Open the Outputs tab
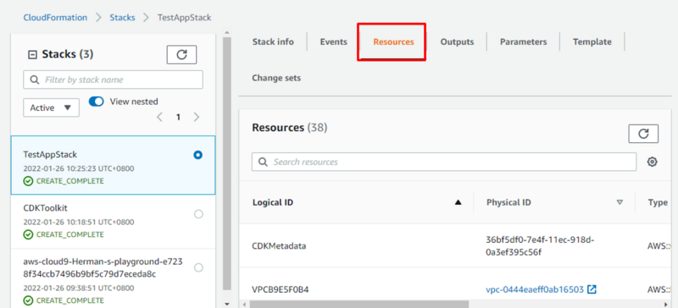The image size is (678, 308). pyautogui.click(x=457, y=42)
